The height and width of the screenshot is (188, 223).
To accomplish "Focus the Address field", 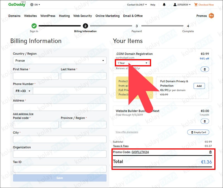I will tap(60, 107).
